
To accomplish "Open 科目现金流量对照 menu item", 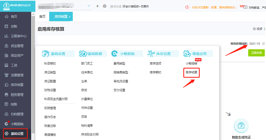I will click(56, 99).
